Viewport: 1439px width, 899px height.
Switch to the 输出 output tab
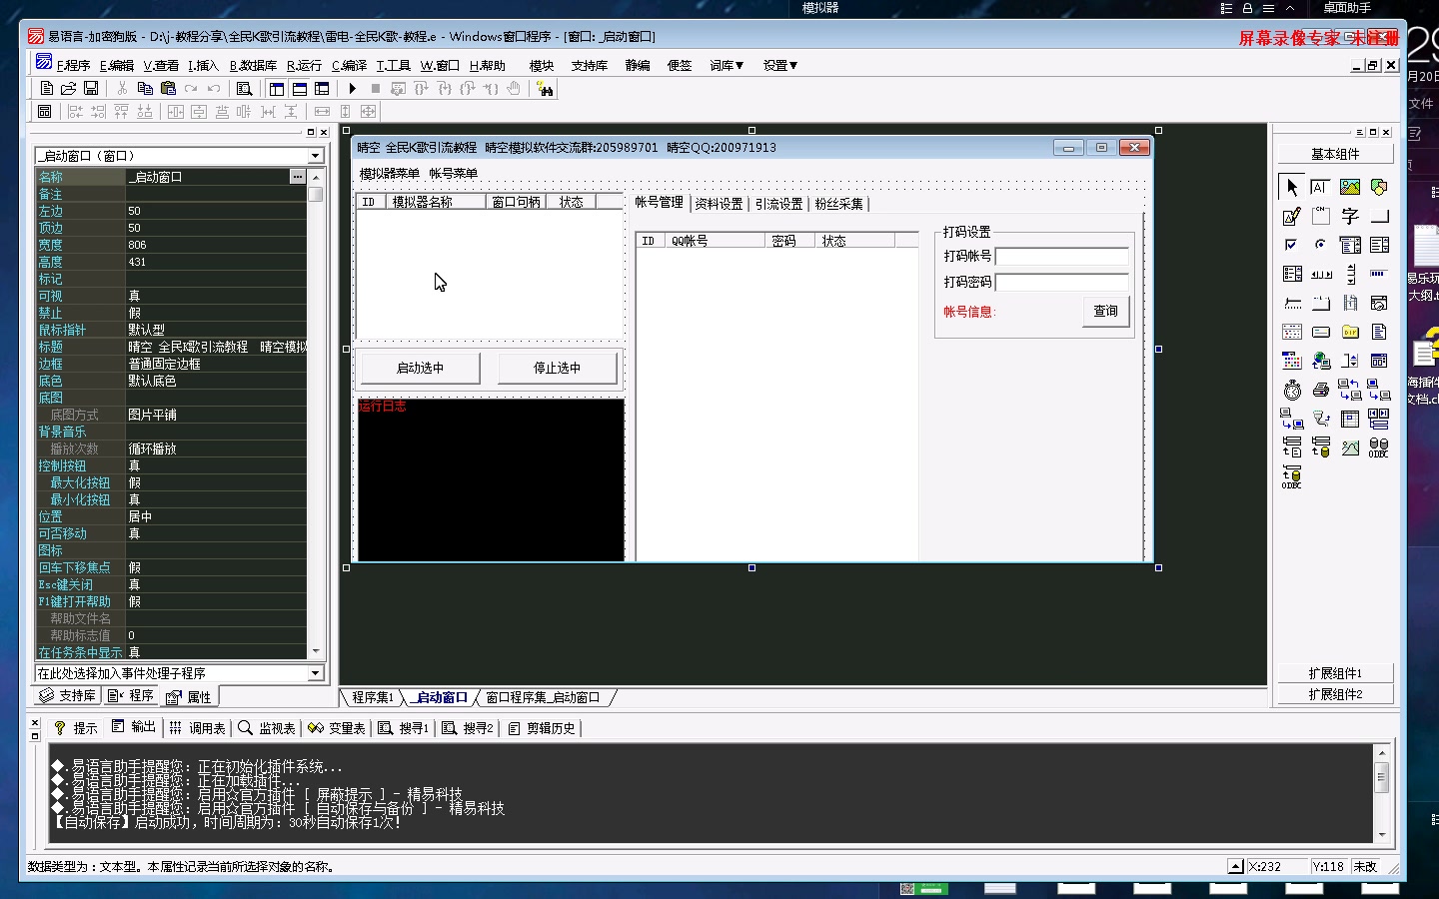click(x=134, y=727)
